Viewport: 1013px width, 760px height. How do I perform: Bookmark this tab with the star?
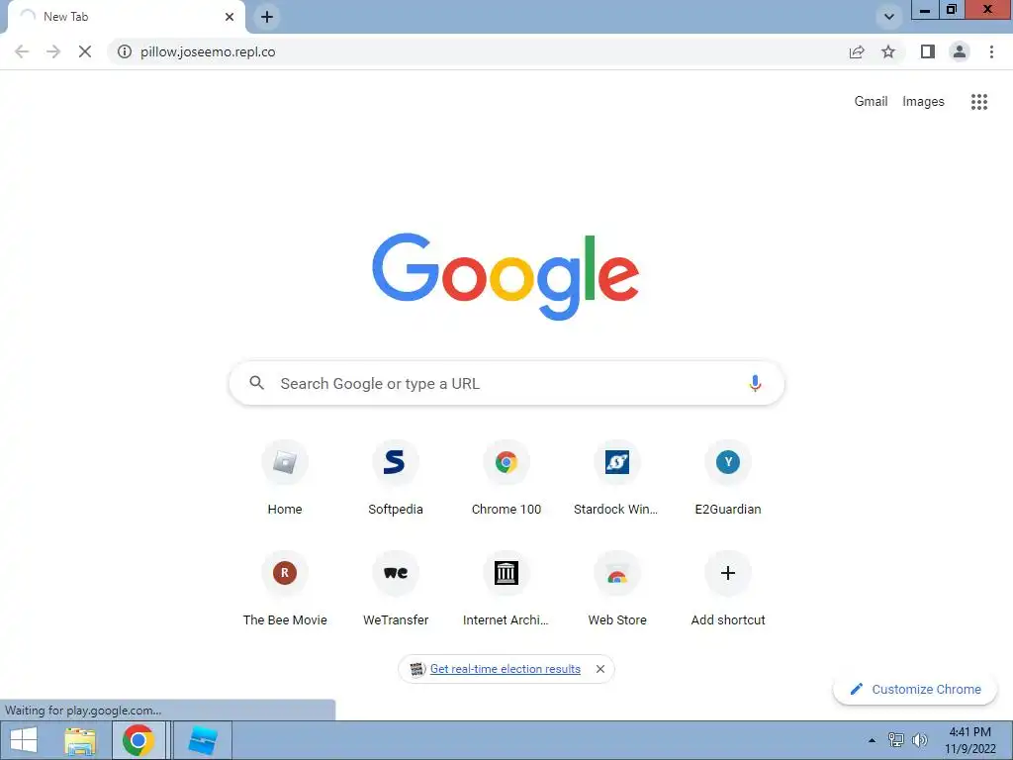[888, 51]
